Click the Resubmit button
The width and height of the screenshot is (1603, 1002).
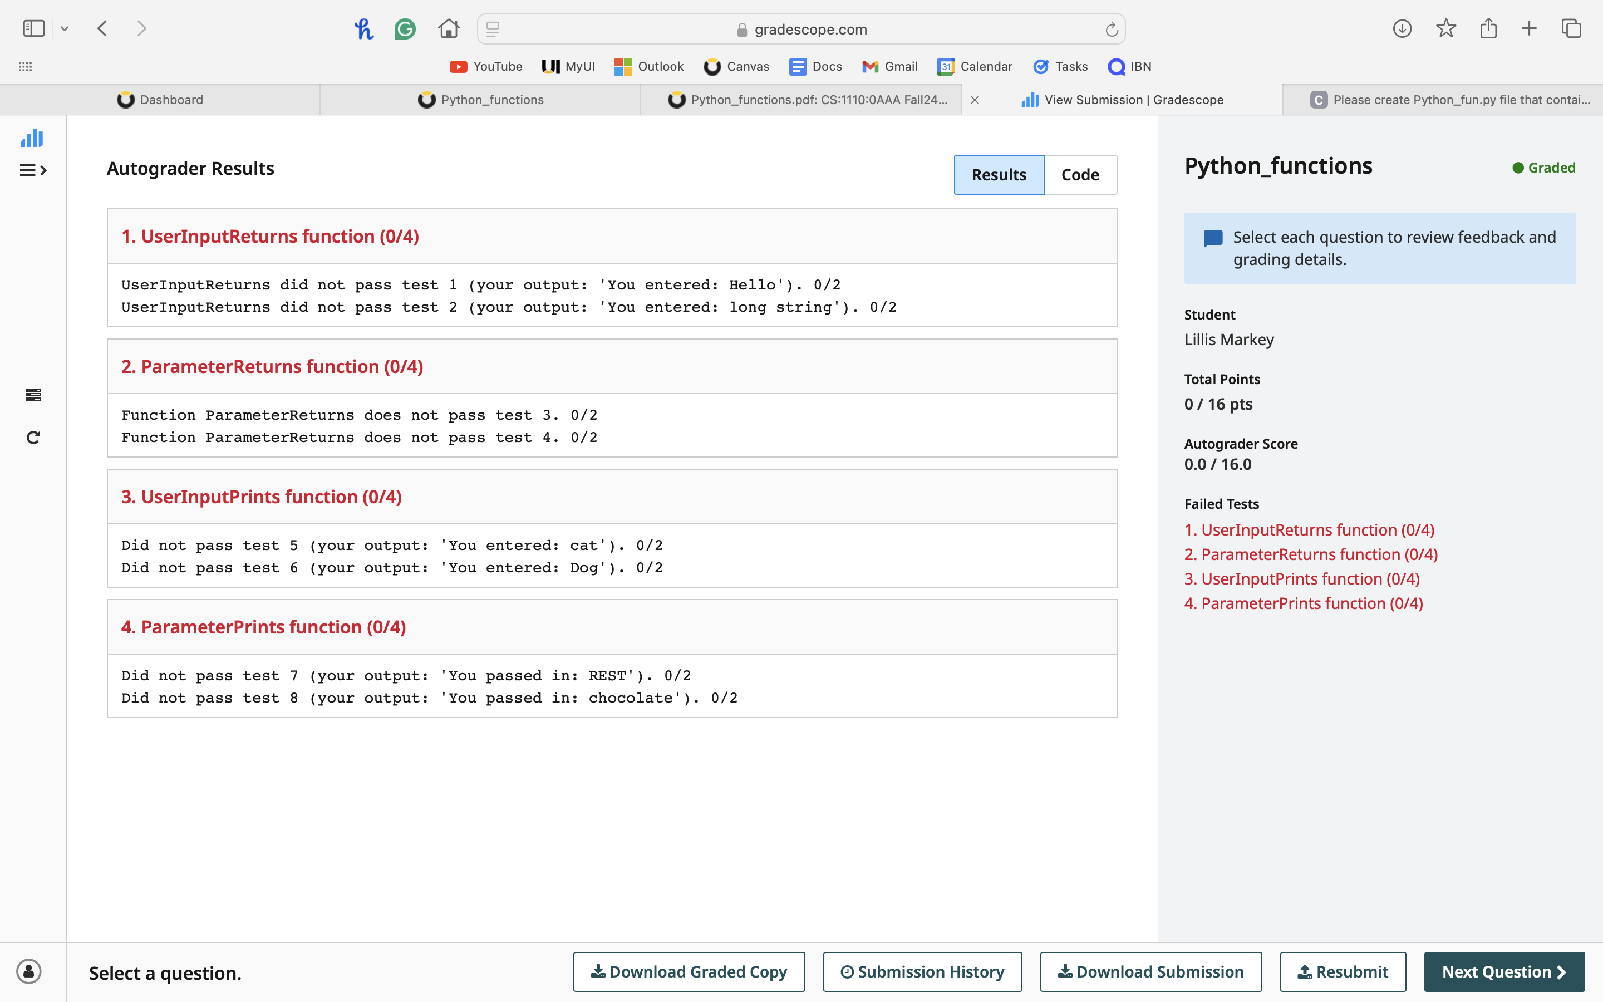point(1342,971)
